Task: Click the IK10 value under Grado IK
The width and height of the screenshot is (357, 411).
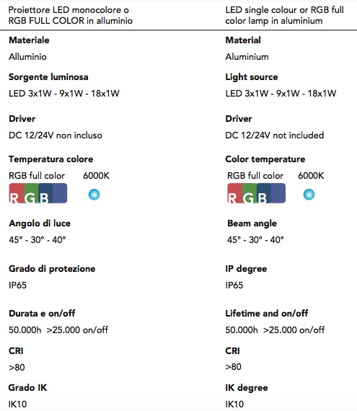Action: (x=17, y=405)
